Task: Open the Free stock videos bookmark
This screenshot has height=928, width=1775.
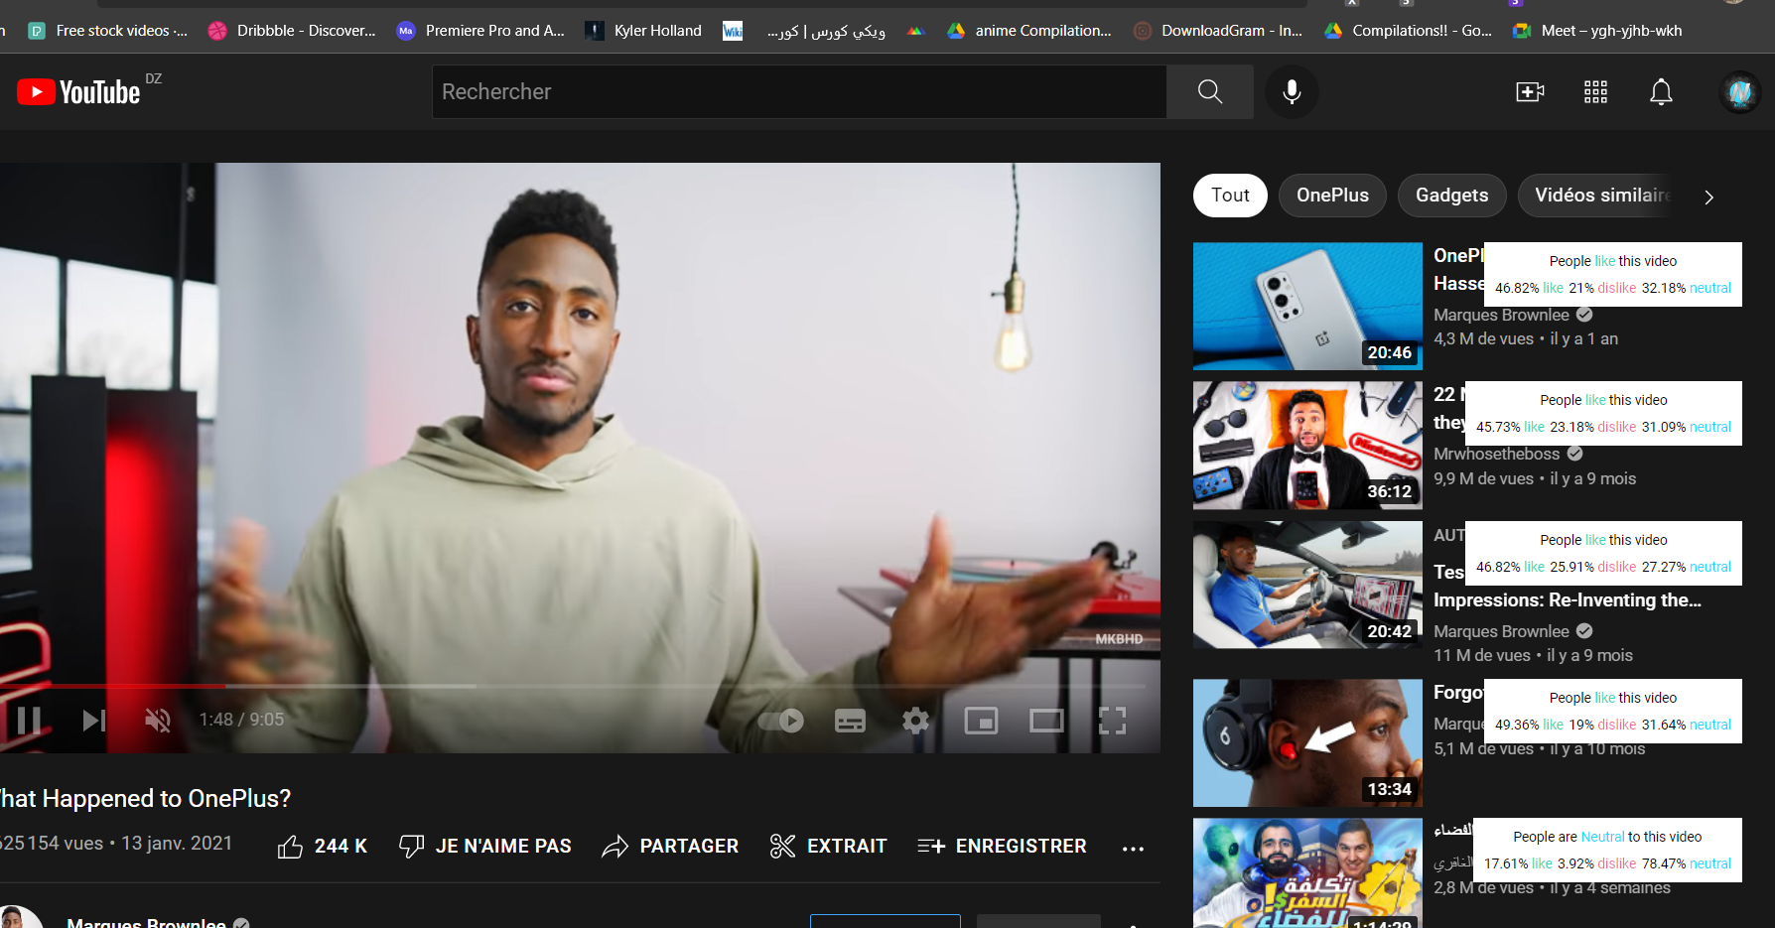Action: point(108,31)
